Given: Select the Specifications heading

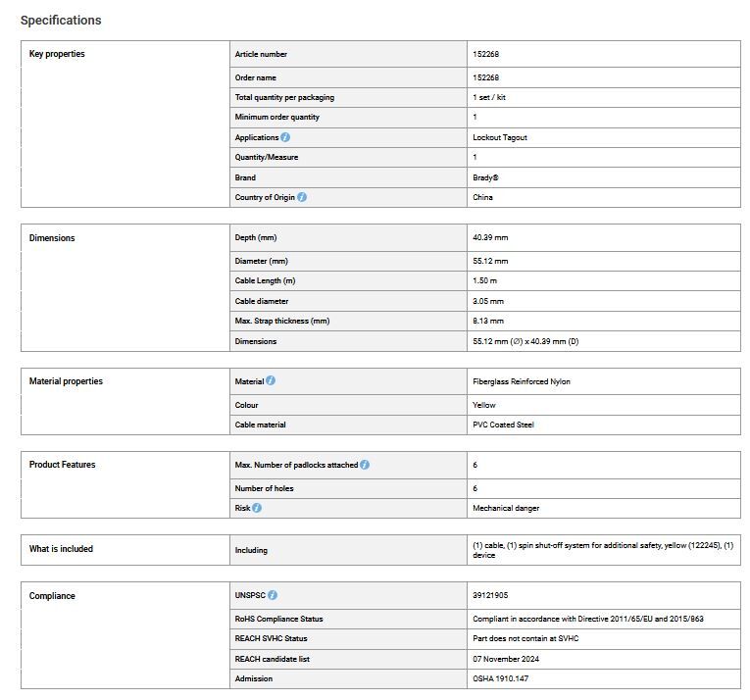Looking at the screenshot, I should click(61, 20).
